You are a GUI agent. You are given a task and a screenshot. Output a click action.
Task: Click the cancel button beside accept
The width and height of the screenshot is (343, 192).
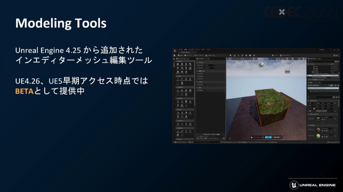pyautogui.click(x=277, y=137)
